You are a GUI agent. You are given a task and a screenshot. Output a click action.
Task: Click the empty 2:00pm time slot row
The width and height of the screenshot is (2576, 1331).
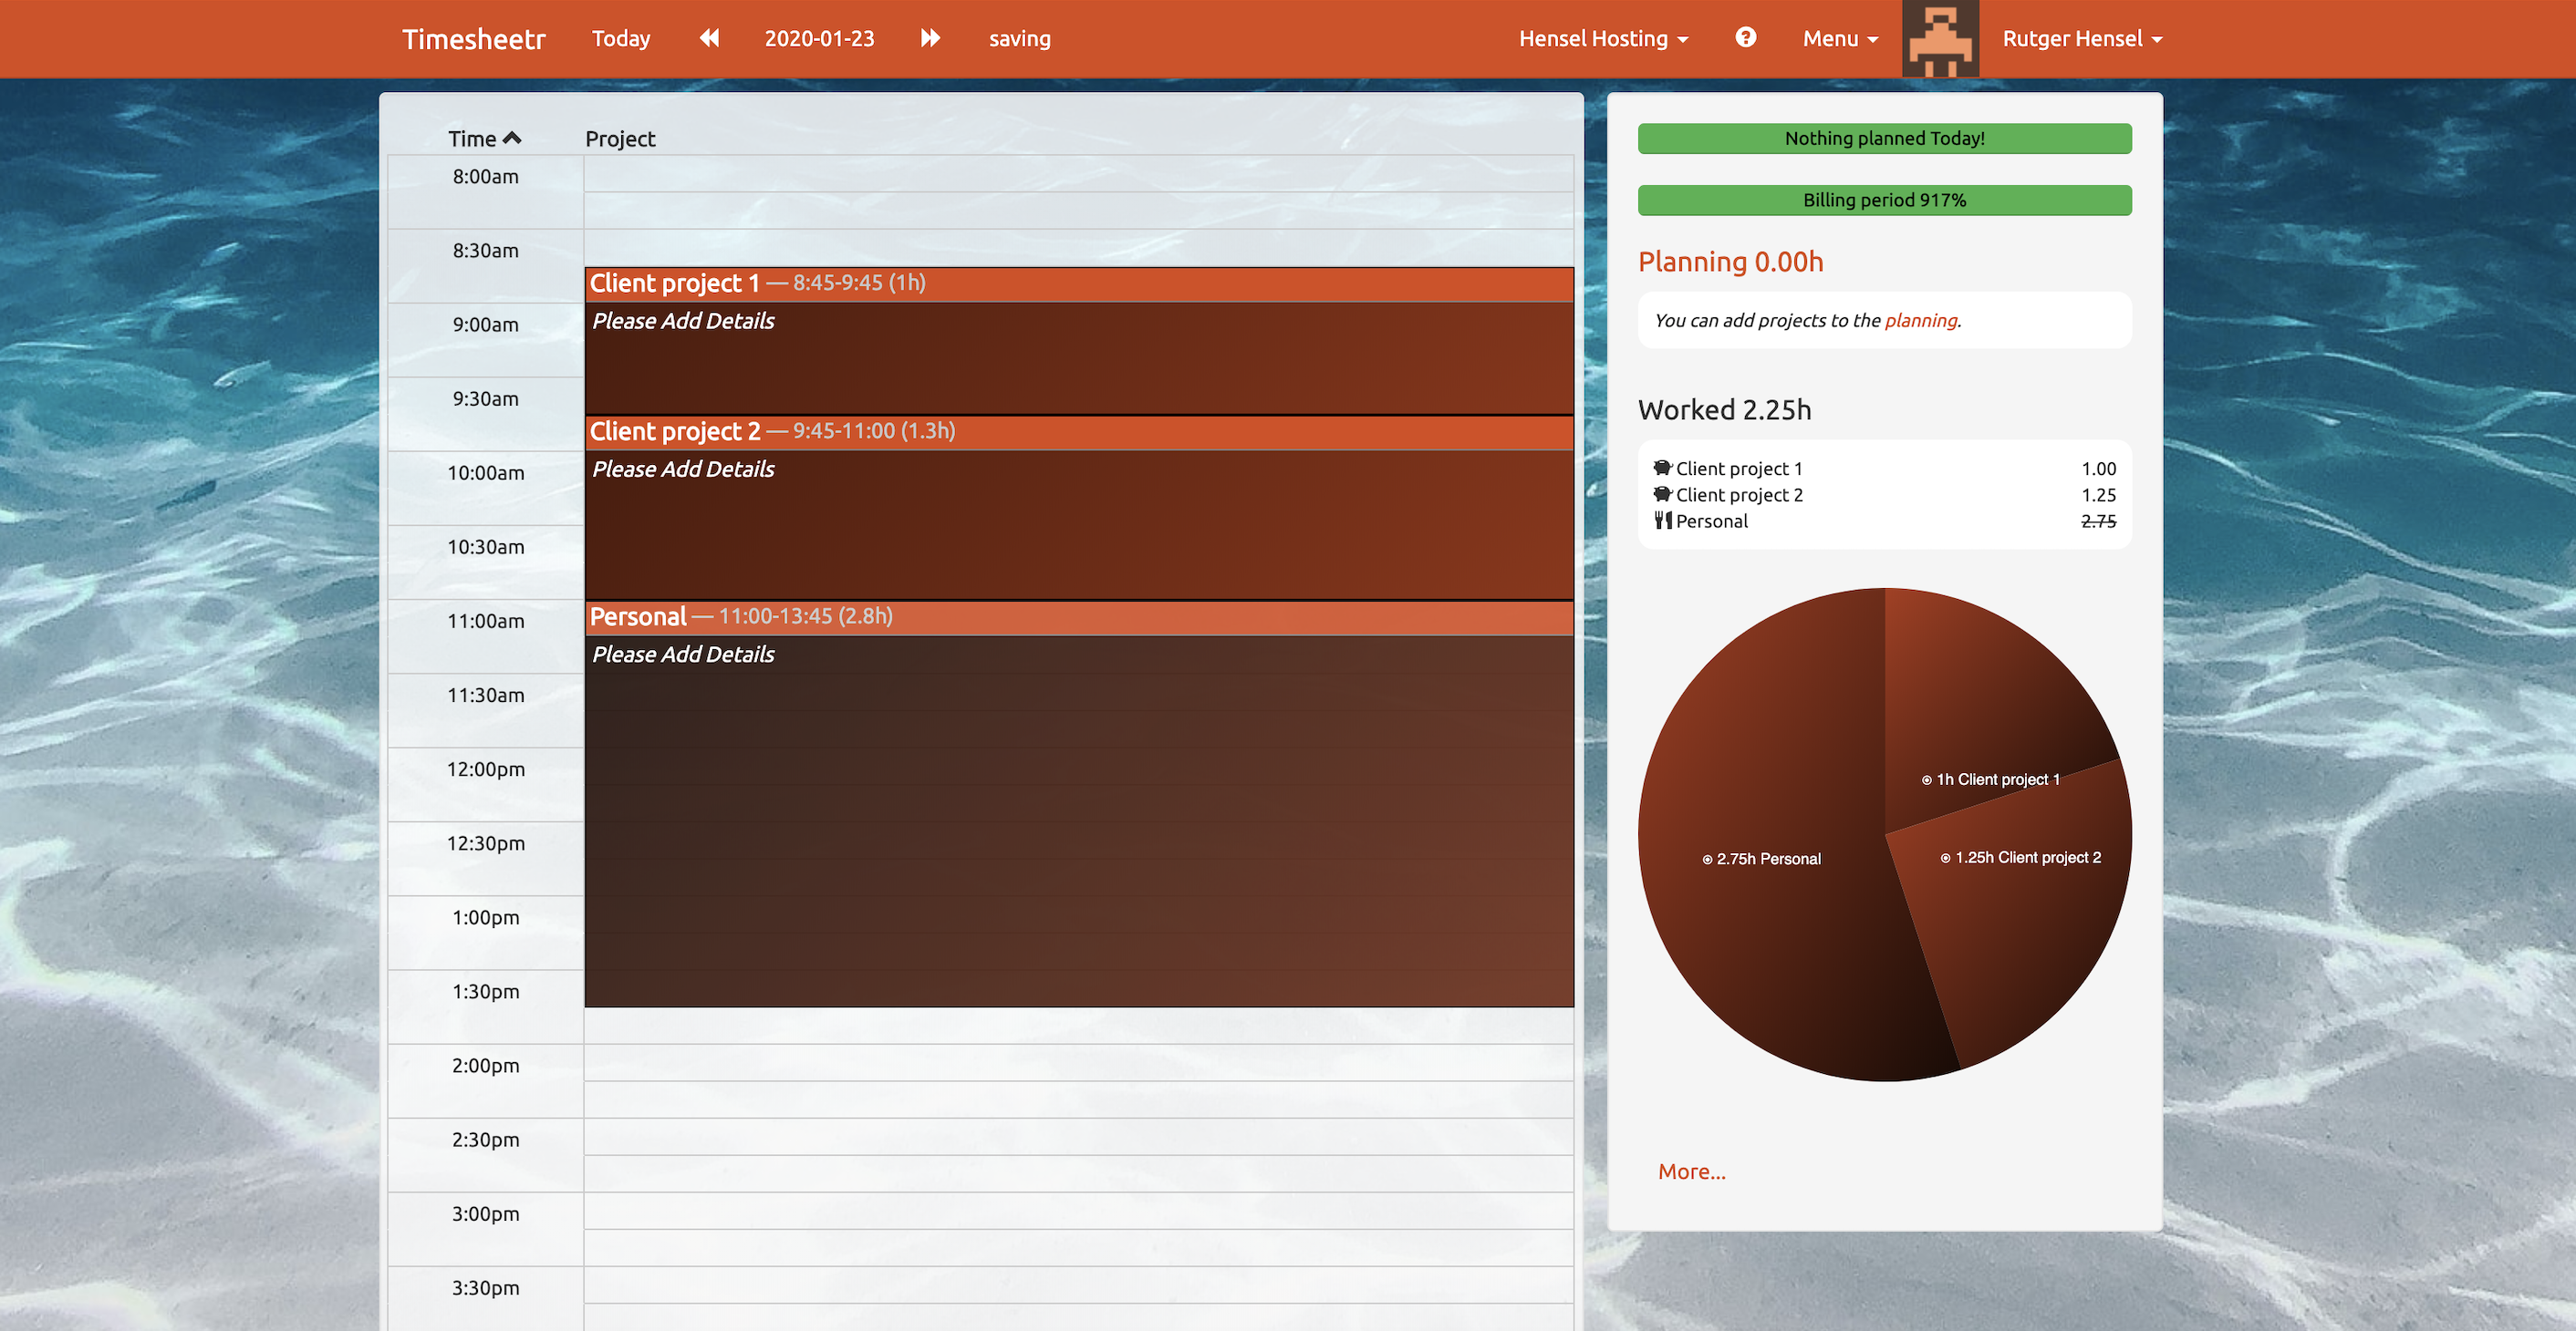click(1079, 1063)
